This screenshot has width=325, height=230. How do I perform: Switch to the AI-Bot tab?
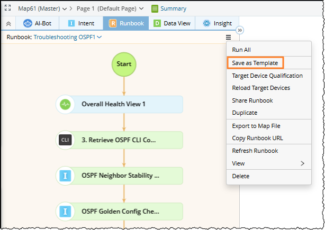pos(37,23)
